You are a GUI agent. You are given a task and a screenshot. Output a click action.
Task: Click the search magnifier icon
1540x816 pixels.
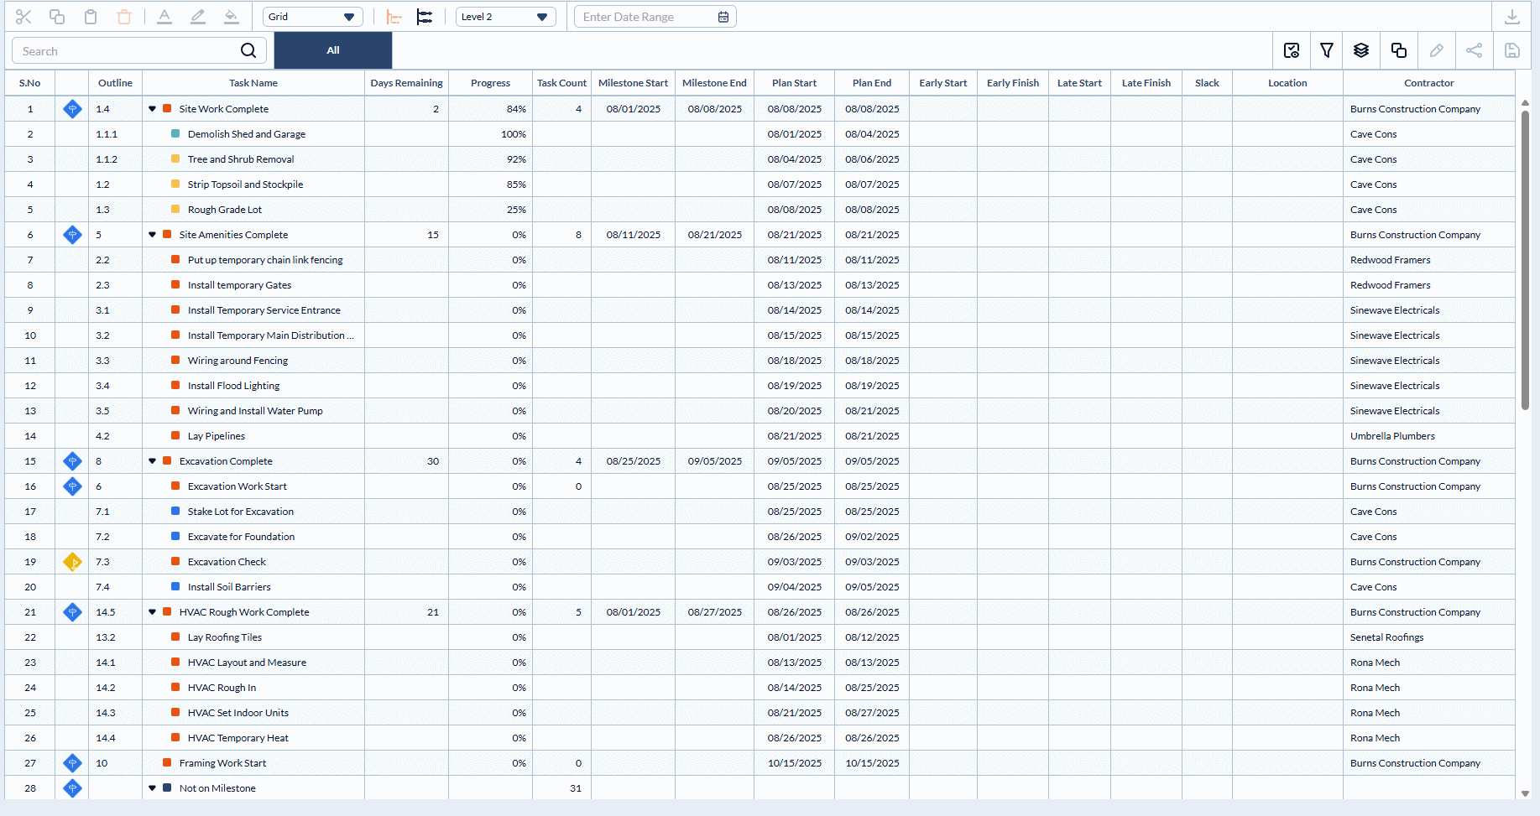point(248,50)
